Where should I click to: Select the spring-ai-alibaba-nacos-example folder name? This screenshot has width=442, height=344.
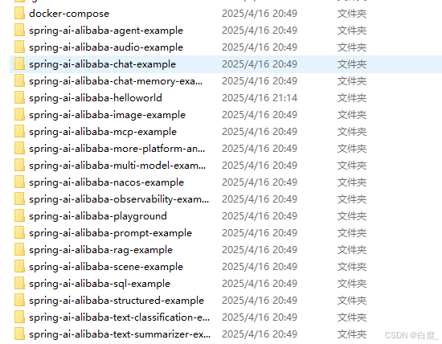coord(106,182)
